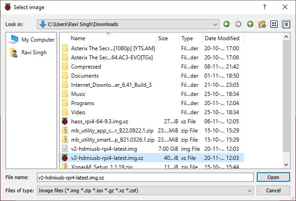Select Asterix The Sec...64.AC3-EVO[TGx] name
The height and width of the screenshot is (201, 296).
(x=112, y=58)
